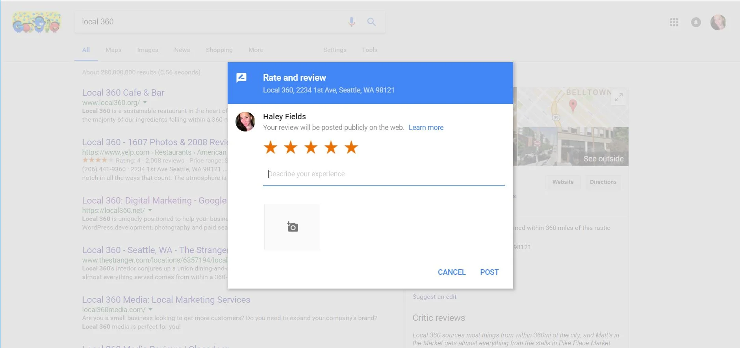Click the Suggest an edit link
Viewport: 740px width, 348px height.
(x=434, y=297)
